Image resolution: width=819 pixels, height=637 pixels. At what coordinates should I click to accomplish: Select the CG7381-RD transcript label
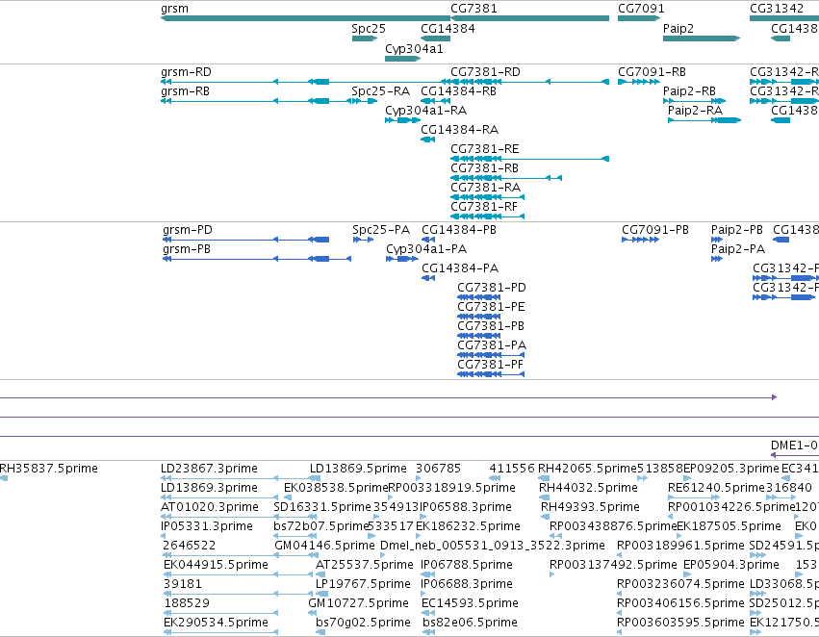pyautogui.click(x=485, y=72)
